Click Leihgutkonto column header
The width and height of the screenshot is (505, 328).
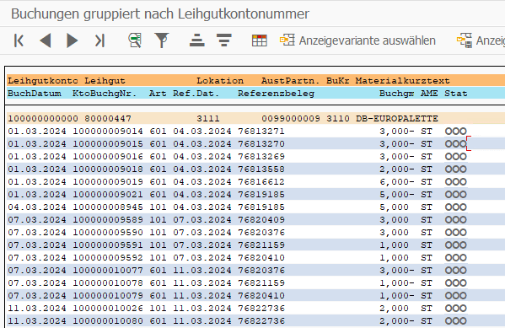(x=42, y=81)
